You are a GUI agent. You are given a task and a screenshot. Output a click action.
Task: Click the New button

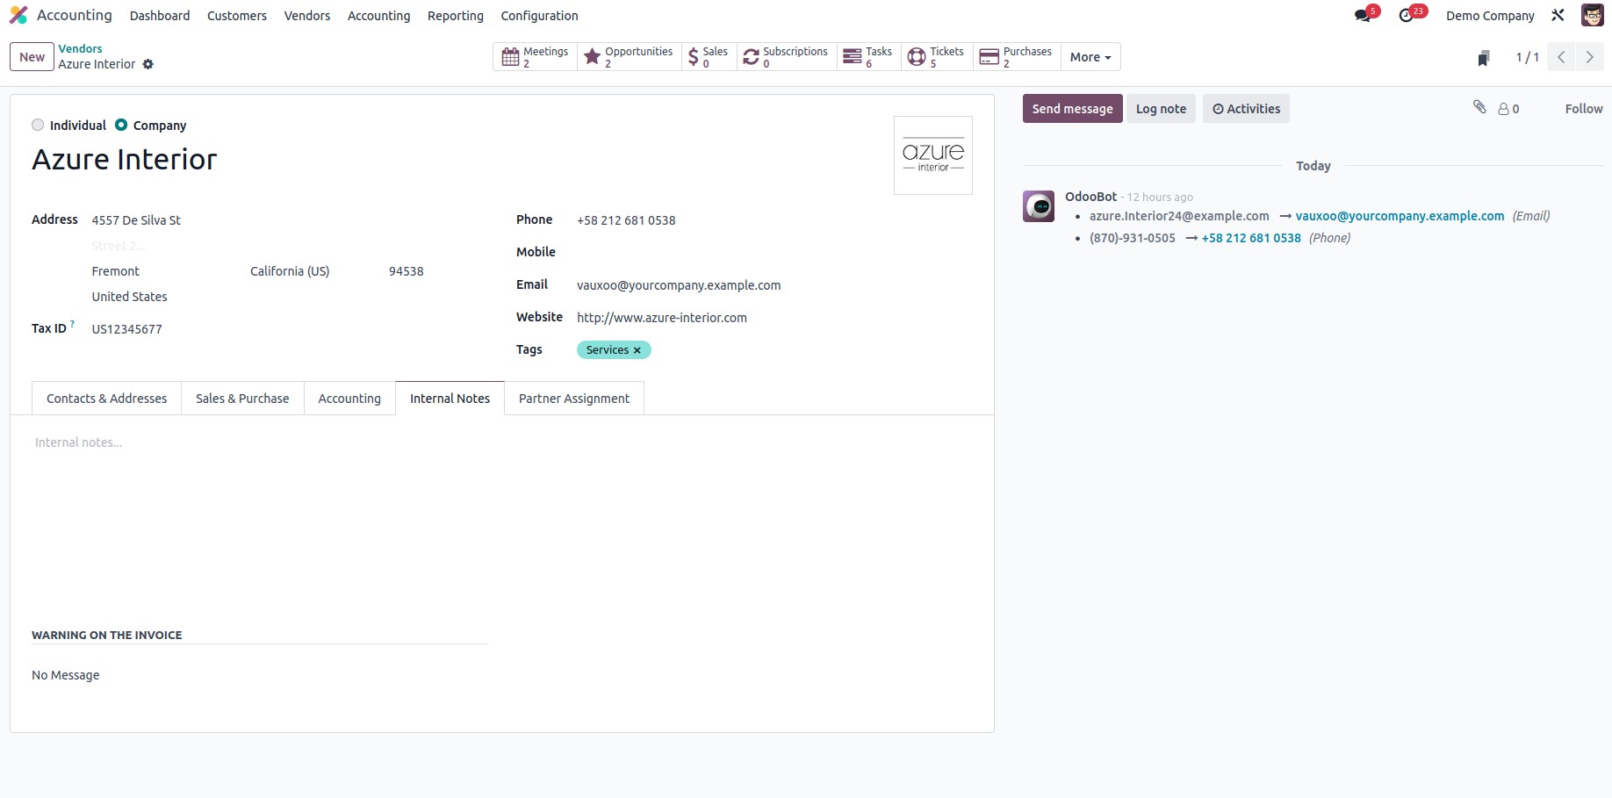click(x=32, y=57)
